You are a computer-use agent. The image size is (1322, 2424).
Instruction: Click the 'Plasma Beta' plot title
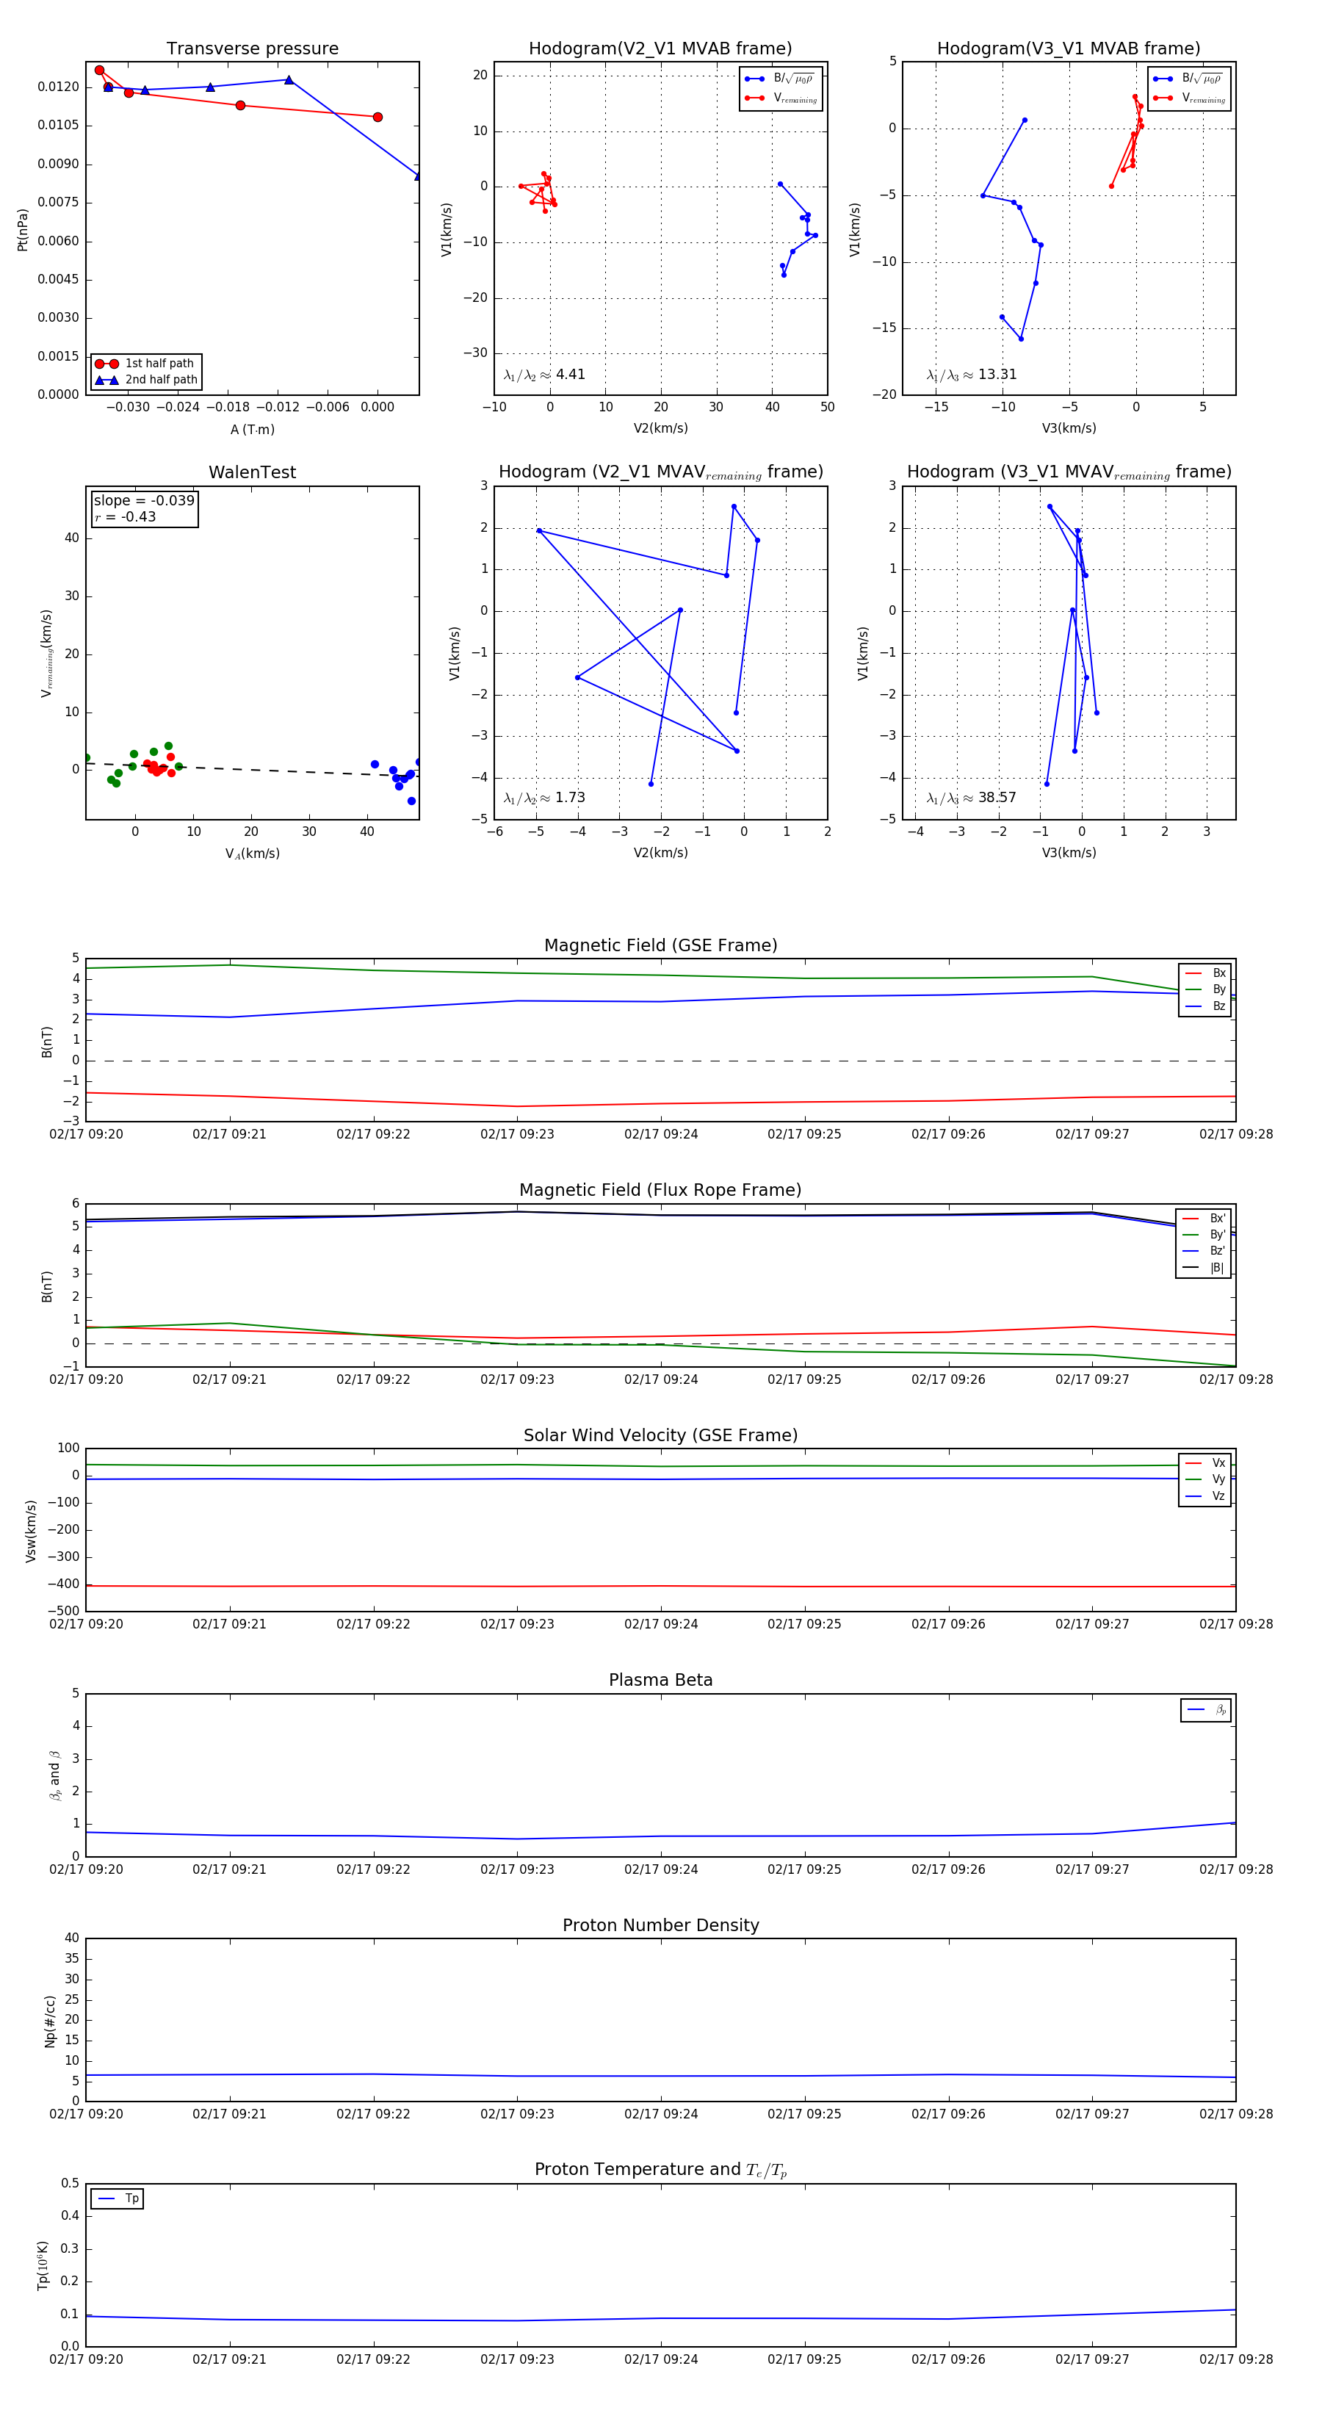pyautogui.click(x=660, y=1681)
